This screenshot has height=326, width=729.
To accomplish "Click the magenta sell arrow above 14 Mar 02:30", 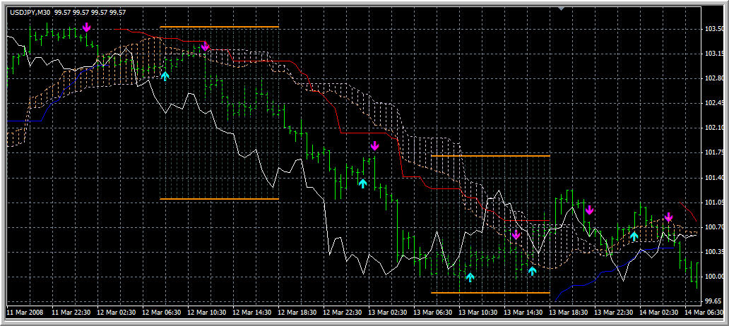I will (x=668, y=217).
